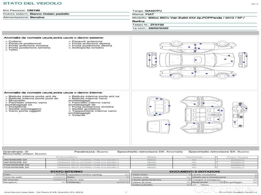Click the STATO INTERNO section header
This screenshot has height=195, width=261.
pos(66,172)
